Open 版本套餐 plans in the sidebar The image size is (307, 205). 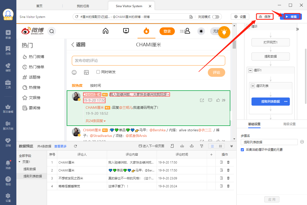coord(8,108)
